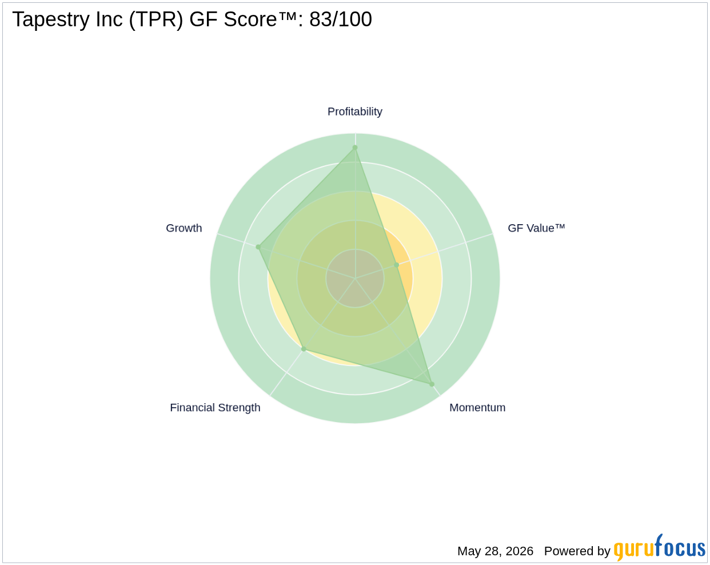Click the Growth axis label

(x=184, y=228)
